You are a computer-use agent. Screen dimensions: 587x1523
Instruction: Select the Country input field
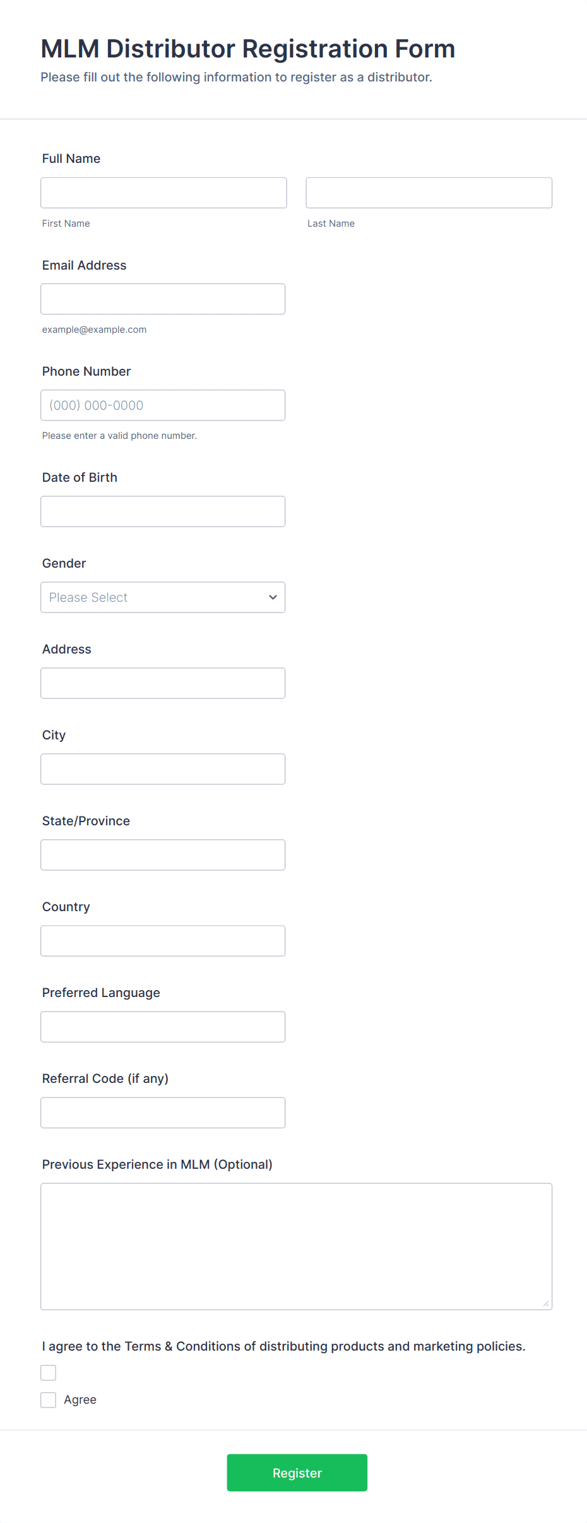pos(163,941)
